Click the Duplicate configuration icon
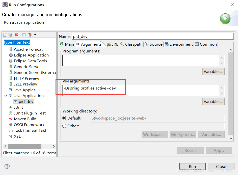The height and width of the screenshot is (175, 238). pos(10,35)
